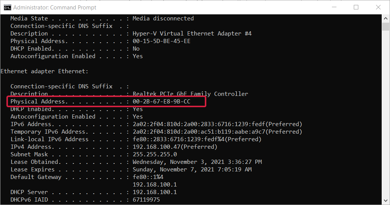Minimize the Command Prompt window
The image size is (390, 205).
click(334, 7)
